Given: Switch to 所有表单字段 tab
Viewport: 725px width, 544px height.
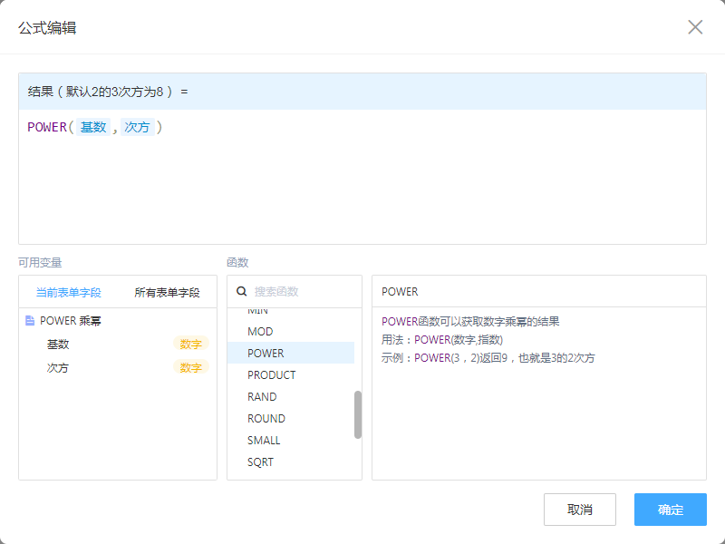Looking at the screenshot, I should tap(167, 293).
